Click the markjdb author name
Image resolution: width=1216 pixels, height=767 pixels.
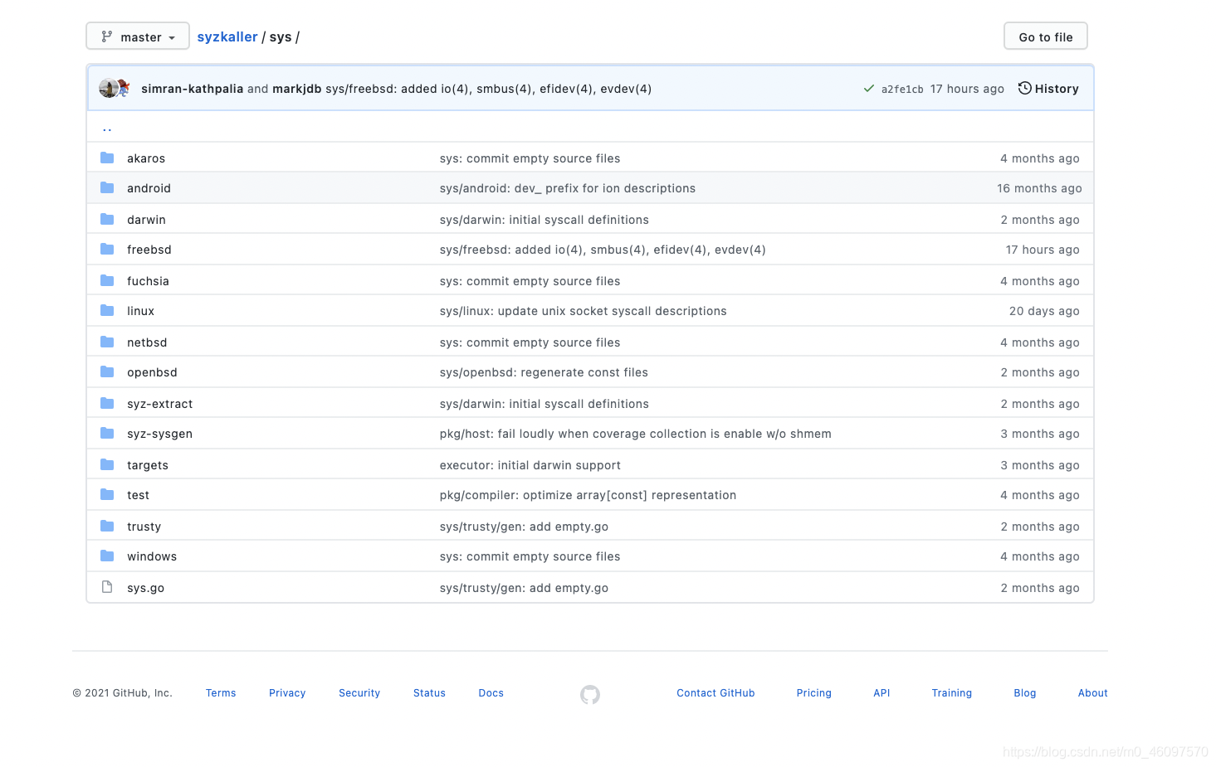(x=297, y=89)
